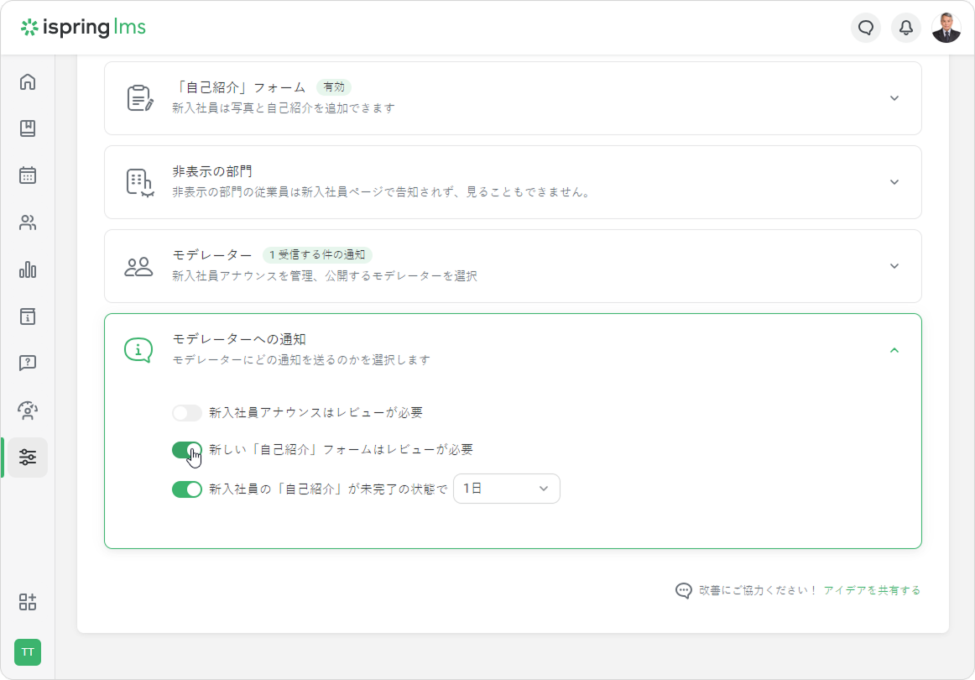Open the chat messages icon in header

click(x=866, y=28)
